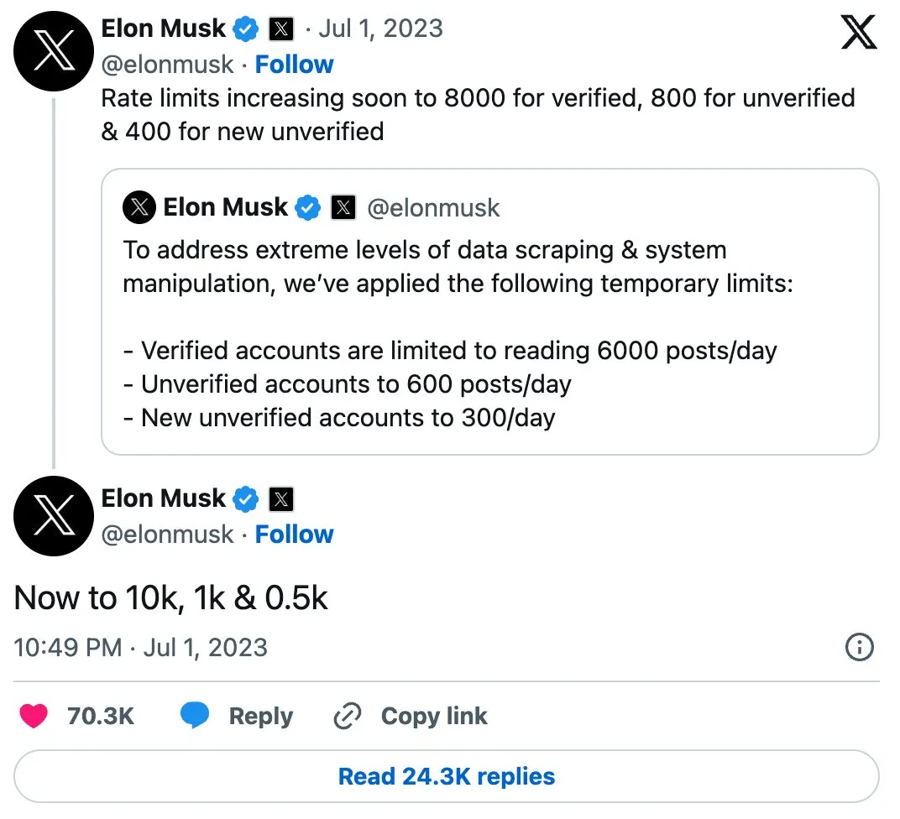Click the X affiliation badge beside top name
The height and width of the screenshot is (819, 900).
(281, 29)
